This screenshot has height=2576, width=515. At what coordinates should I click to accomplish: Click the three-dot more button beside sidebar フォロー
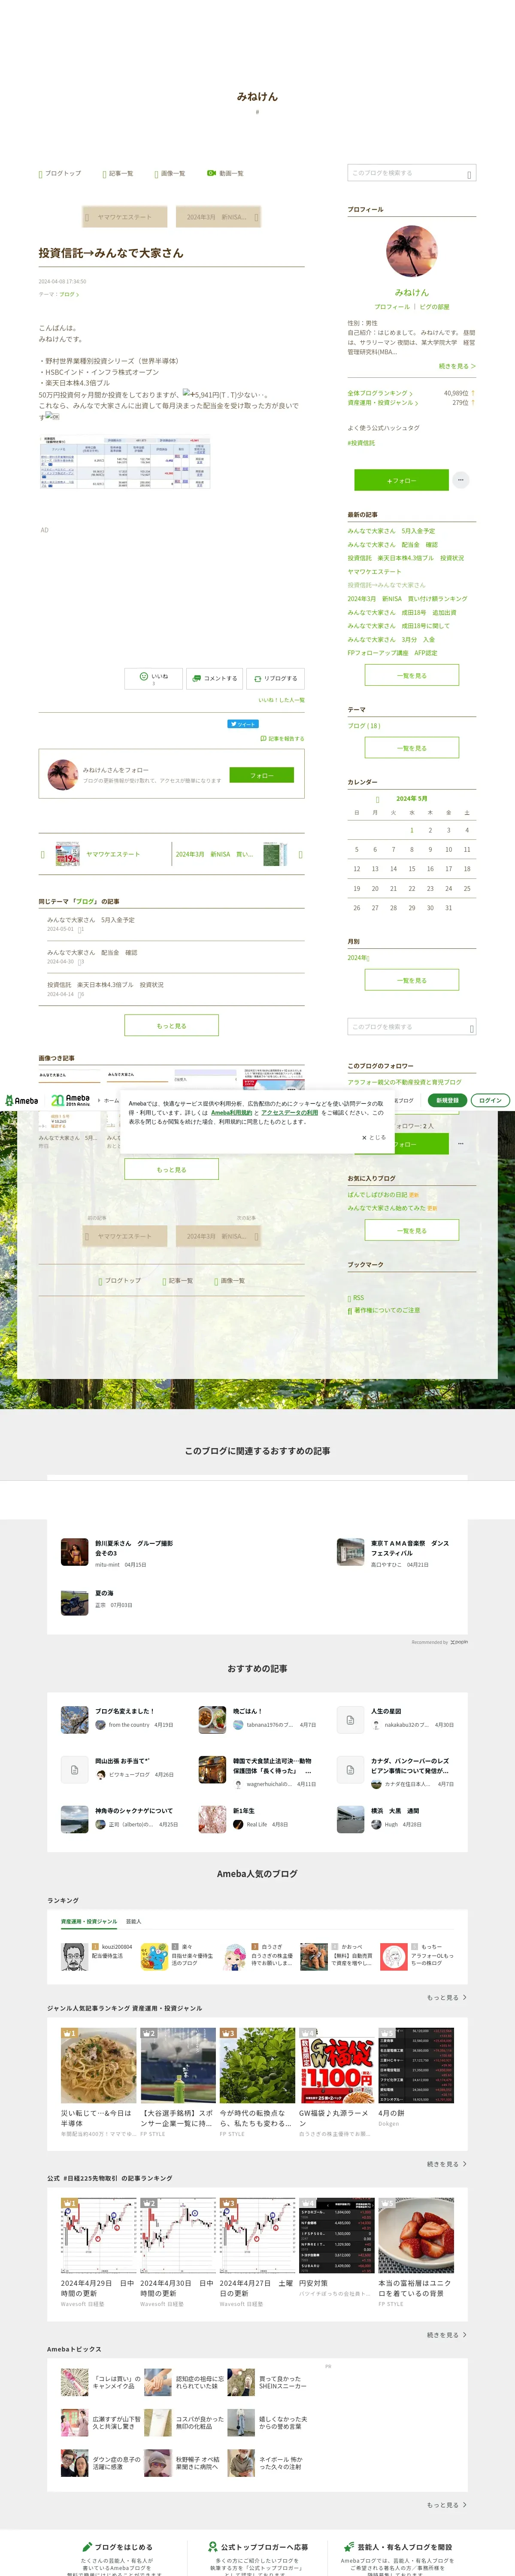coord(461,480)
